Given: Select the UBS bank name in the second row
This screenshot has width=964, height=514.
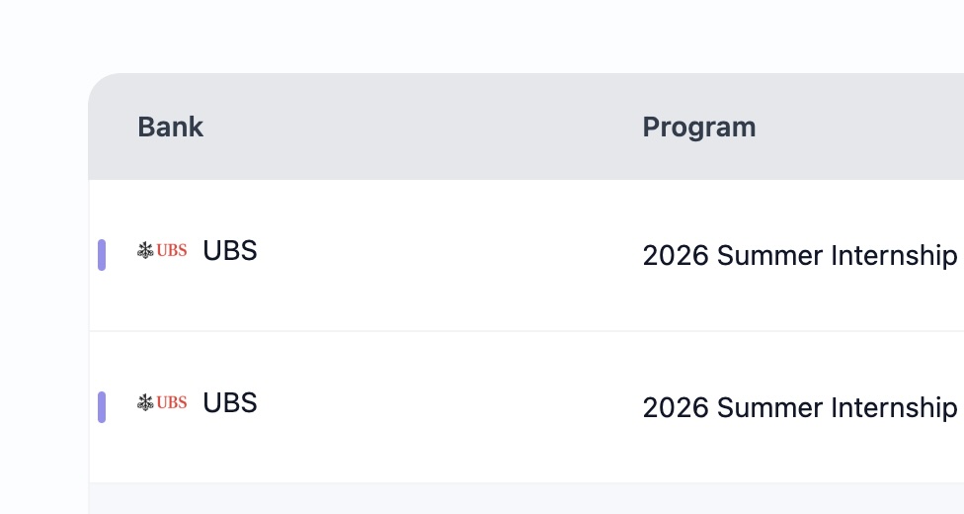Looking at the screenshot, I should click(x=230, y=403).
